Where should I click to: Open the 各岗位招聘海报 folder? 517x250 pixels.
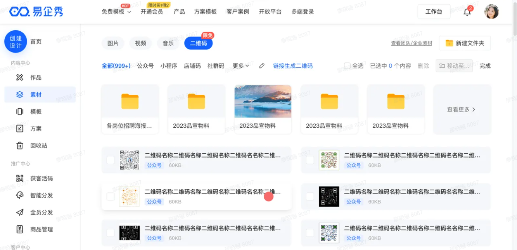click(130, 109)
